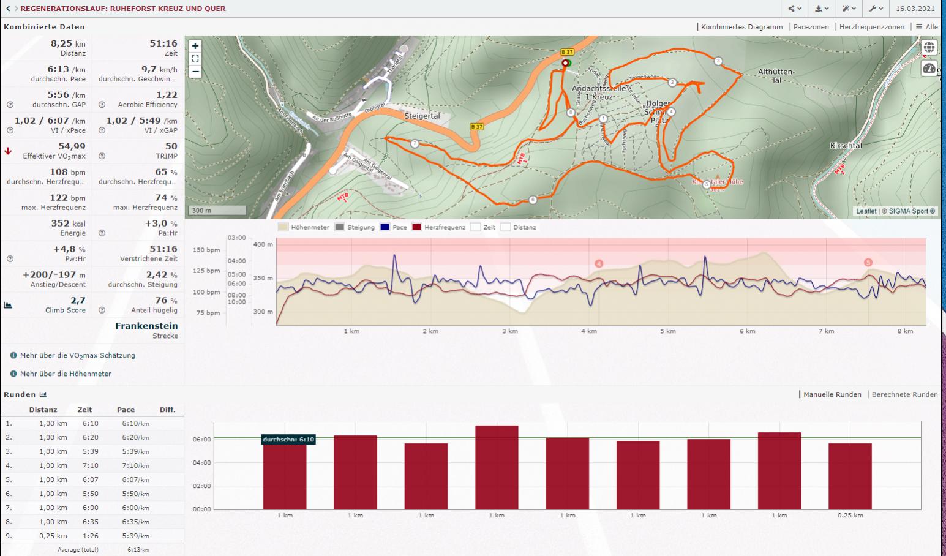
Task: Enable the Distanz series in the chart legend
Action: (505, 227)
